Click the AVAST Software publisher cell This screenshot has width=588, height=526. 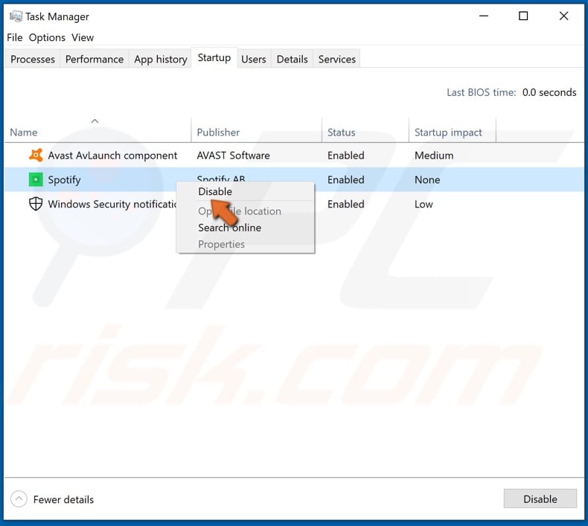(233, 155)
